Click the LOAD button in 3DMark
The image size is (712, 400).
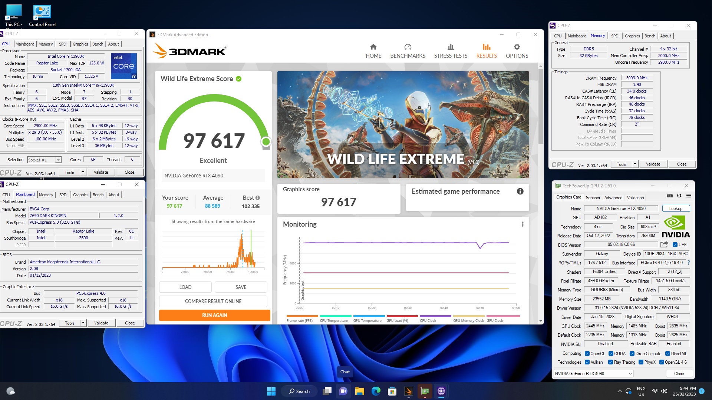185,287
